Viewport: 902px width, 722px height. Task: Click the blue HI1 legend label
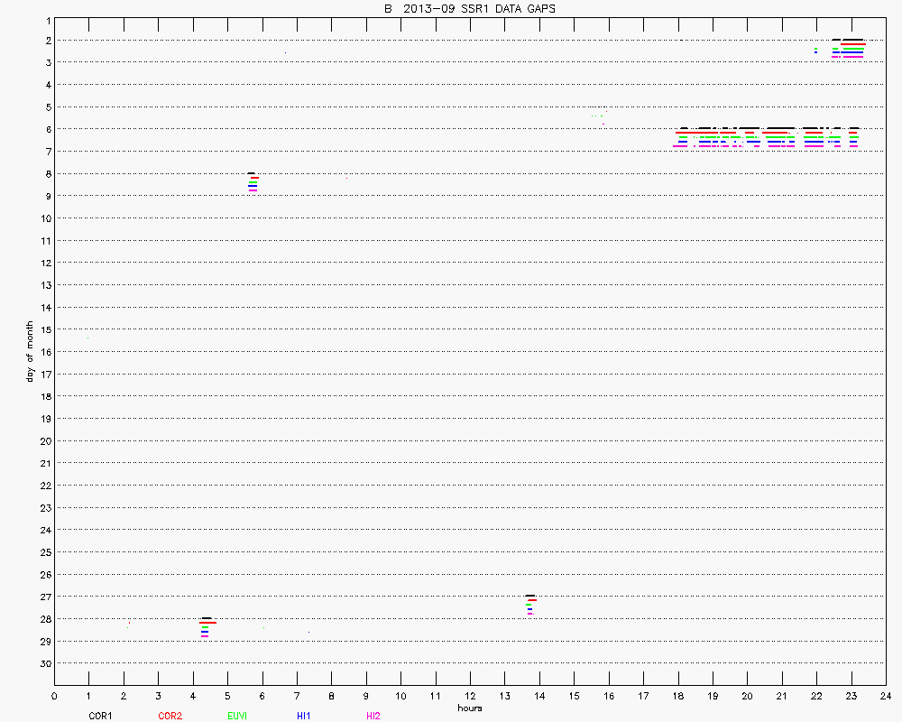coord(304,716)
